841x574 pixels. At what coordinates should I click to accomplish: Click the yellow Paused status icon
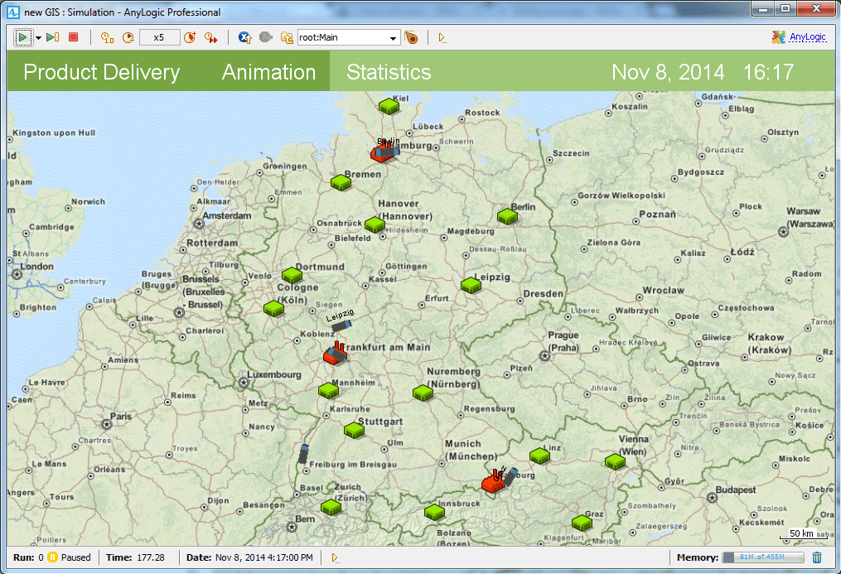[x=52, y=557]
